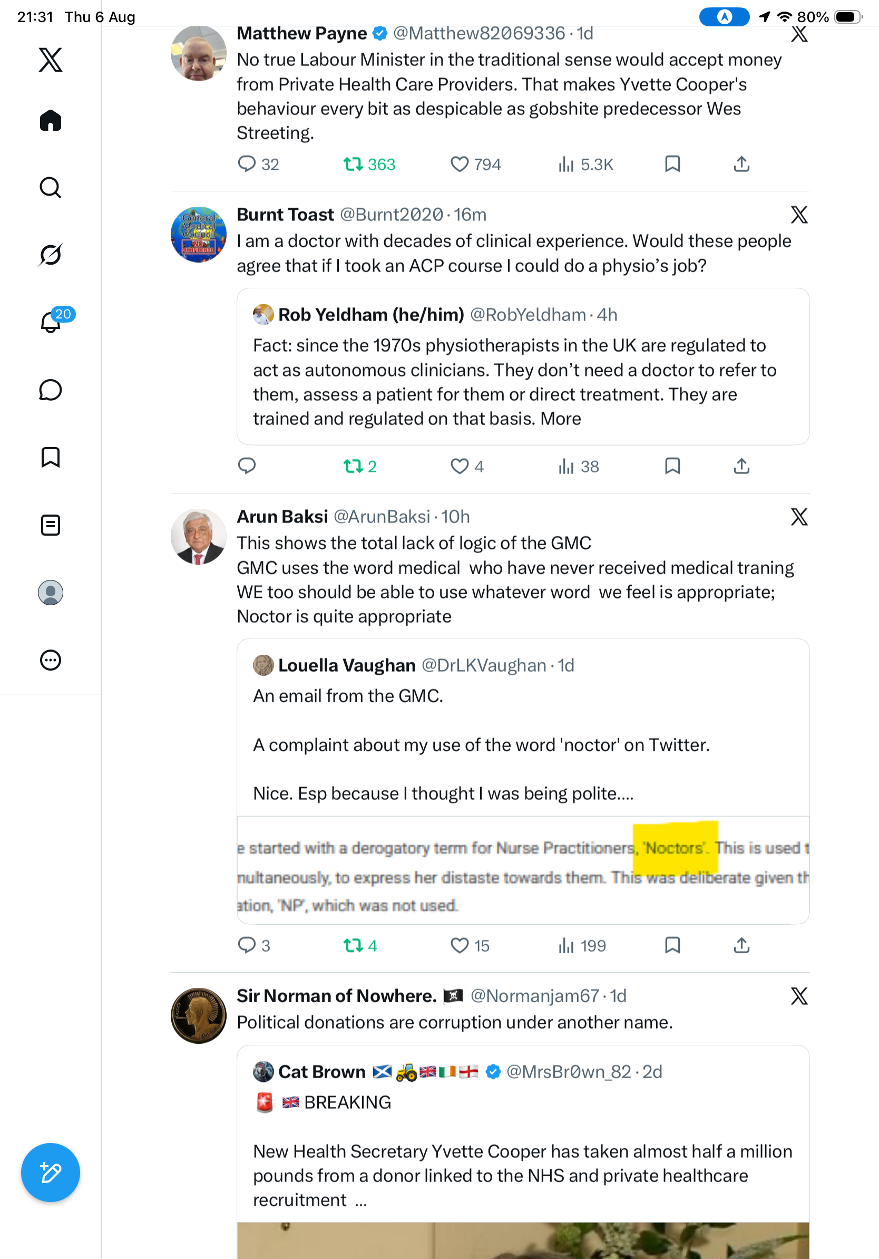879x1259 pixels.
Task: Toggle repost on Arun Baksi's post
Action: 360,945
